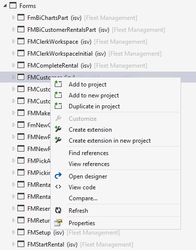Expand the FmBiChartsPart form node

pyautogui.click(x=13, y=17)
